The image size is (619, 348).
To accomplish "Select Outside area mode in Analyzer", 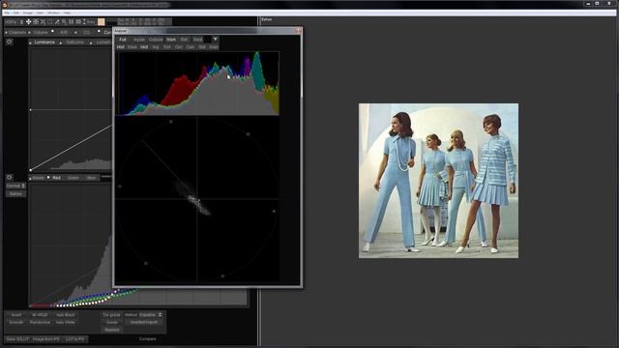I will click(156, 40).
